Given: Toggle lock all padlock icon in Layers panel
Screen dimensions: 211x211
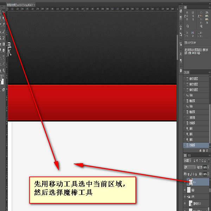Looking at the screenshot, I should (196, 174).
